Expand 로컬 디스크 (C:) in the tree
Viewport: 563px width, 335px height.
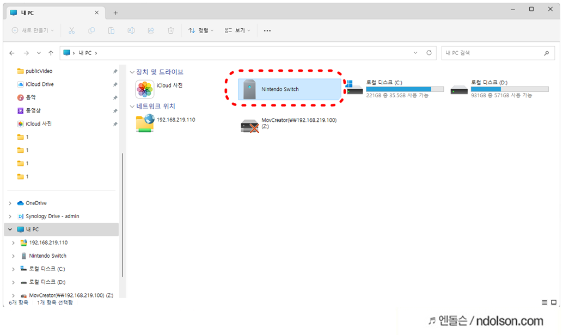coord(13,269)
